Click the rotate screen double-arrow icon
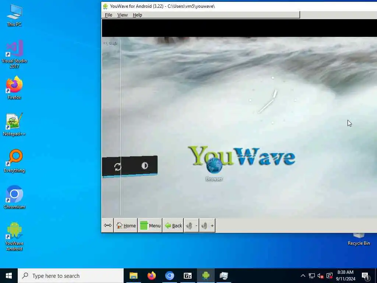 tap(108, 226)
